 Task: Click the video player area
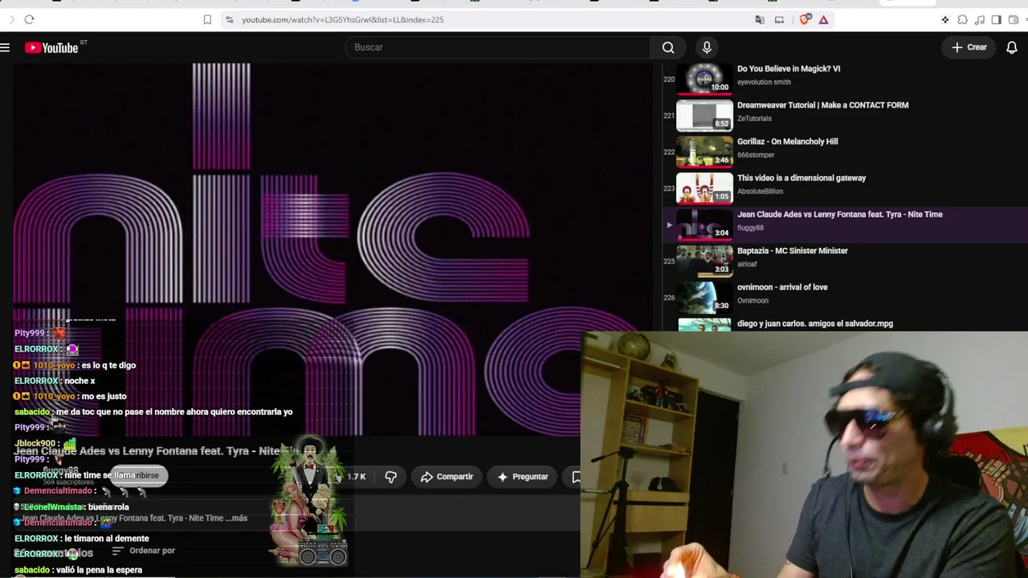(x=333, y=249)
